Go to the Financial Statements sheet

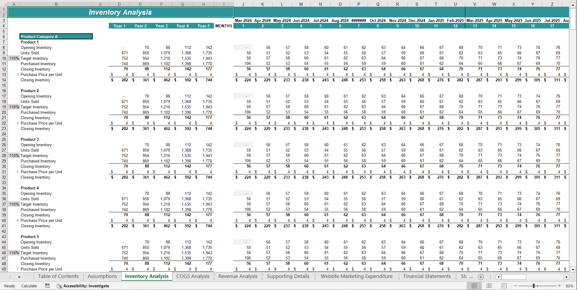(x=427, y=276)
